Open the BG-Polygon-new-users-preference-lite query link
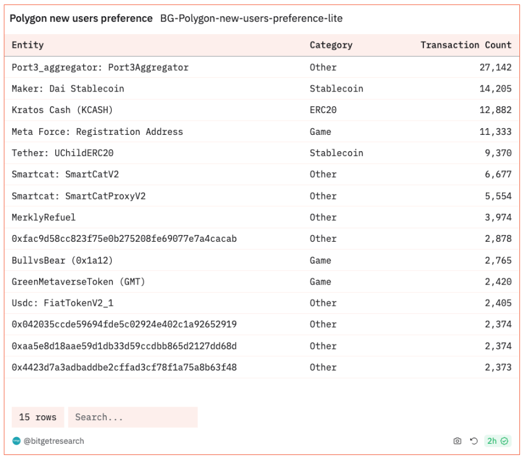Screen dimensions: 525x460 coord(251,19)
